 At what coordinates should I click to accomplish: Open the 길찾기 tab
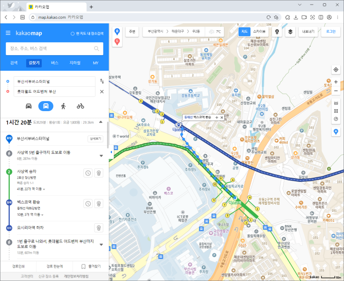[x=34, y=63]
